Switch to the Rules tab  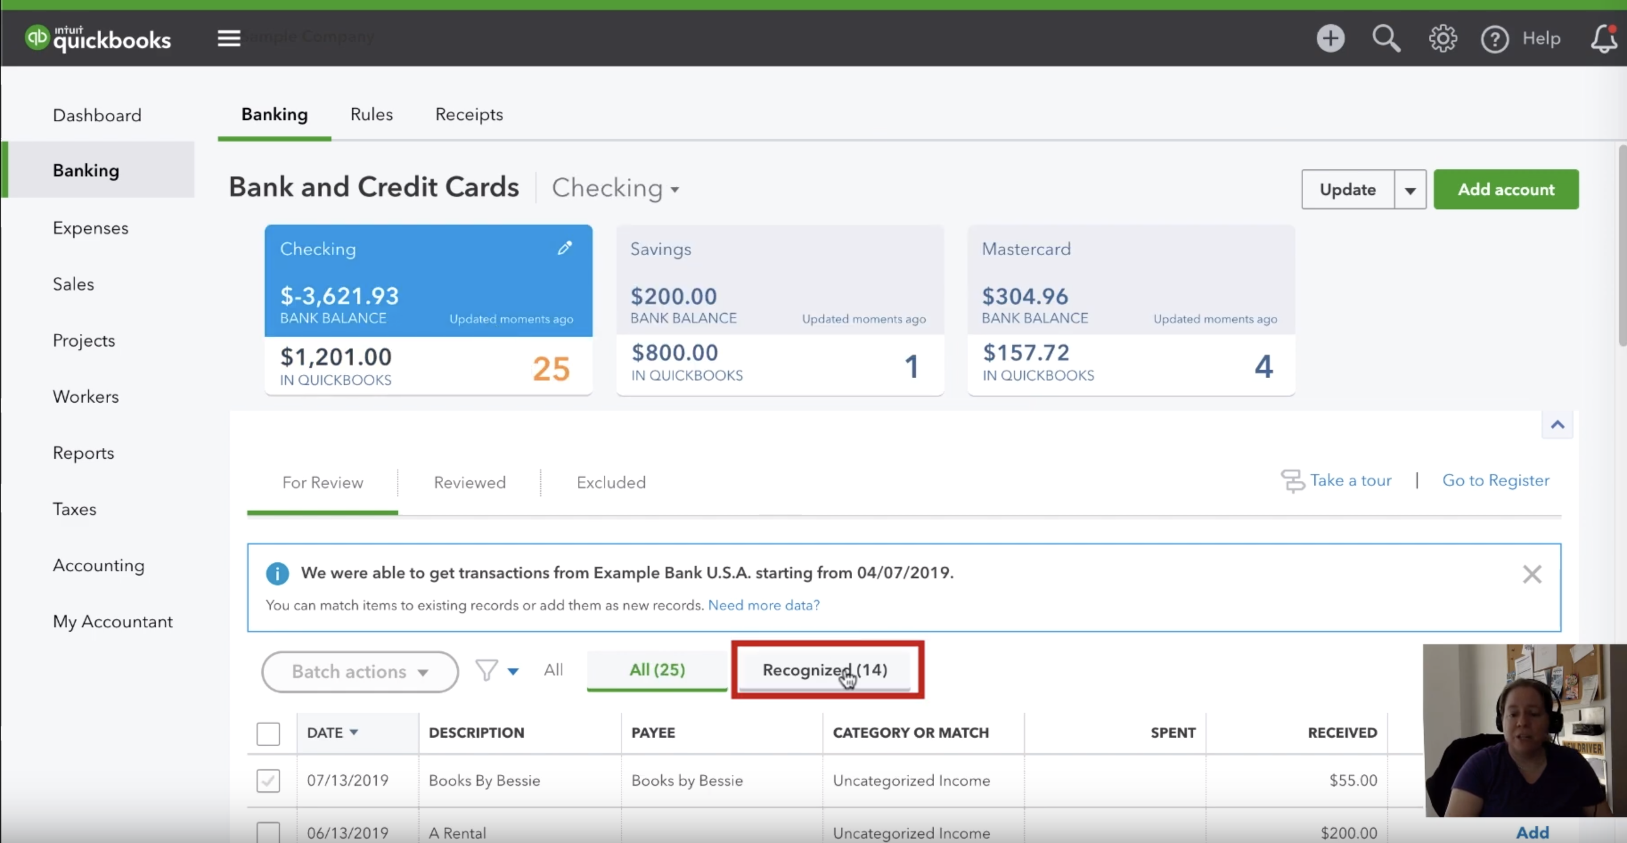coord(372,115)
